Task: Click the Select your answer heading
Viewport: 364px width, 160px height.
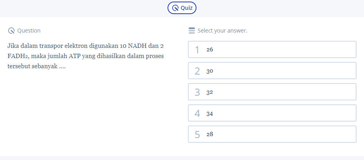Action: click(222, 31)
